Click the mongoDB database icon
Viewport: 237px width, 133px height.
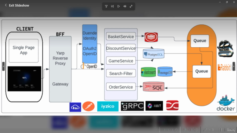point(165,72)
